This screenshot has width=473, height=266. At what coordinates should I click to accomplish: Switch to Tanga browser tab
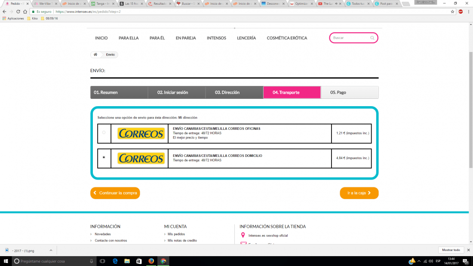103,3
